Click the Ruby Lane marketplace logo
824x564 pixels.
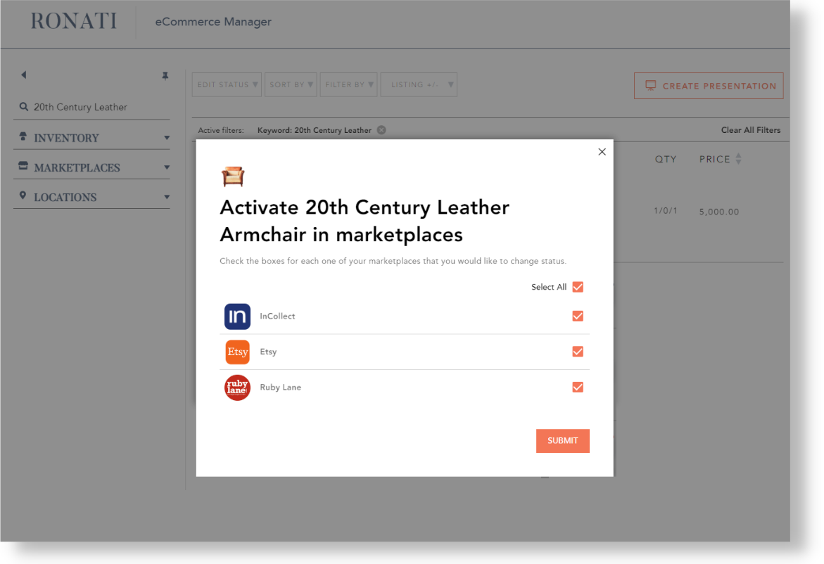[x=238, y=387]
